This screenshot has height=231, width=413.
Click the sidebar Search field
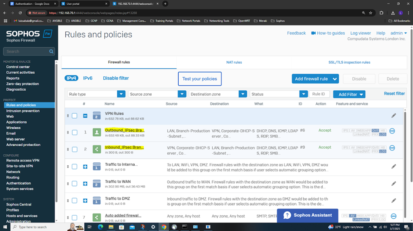point(29,51)
